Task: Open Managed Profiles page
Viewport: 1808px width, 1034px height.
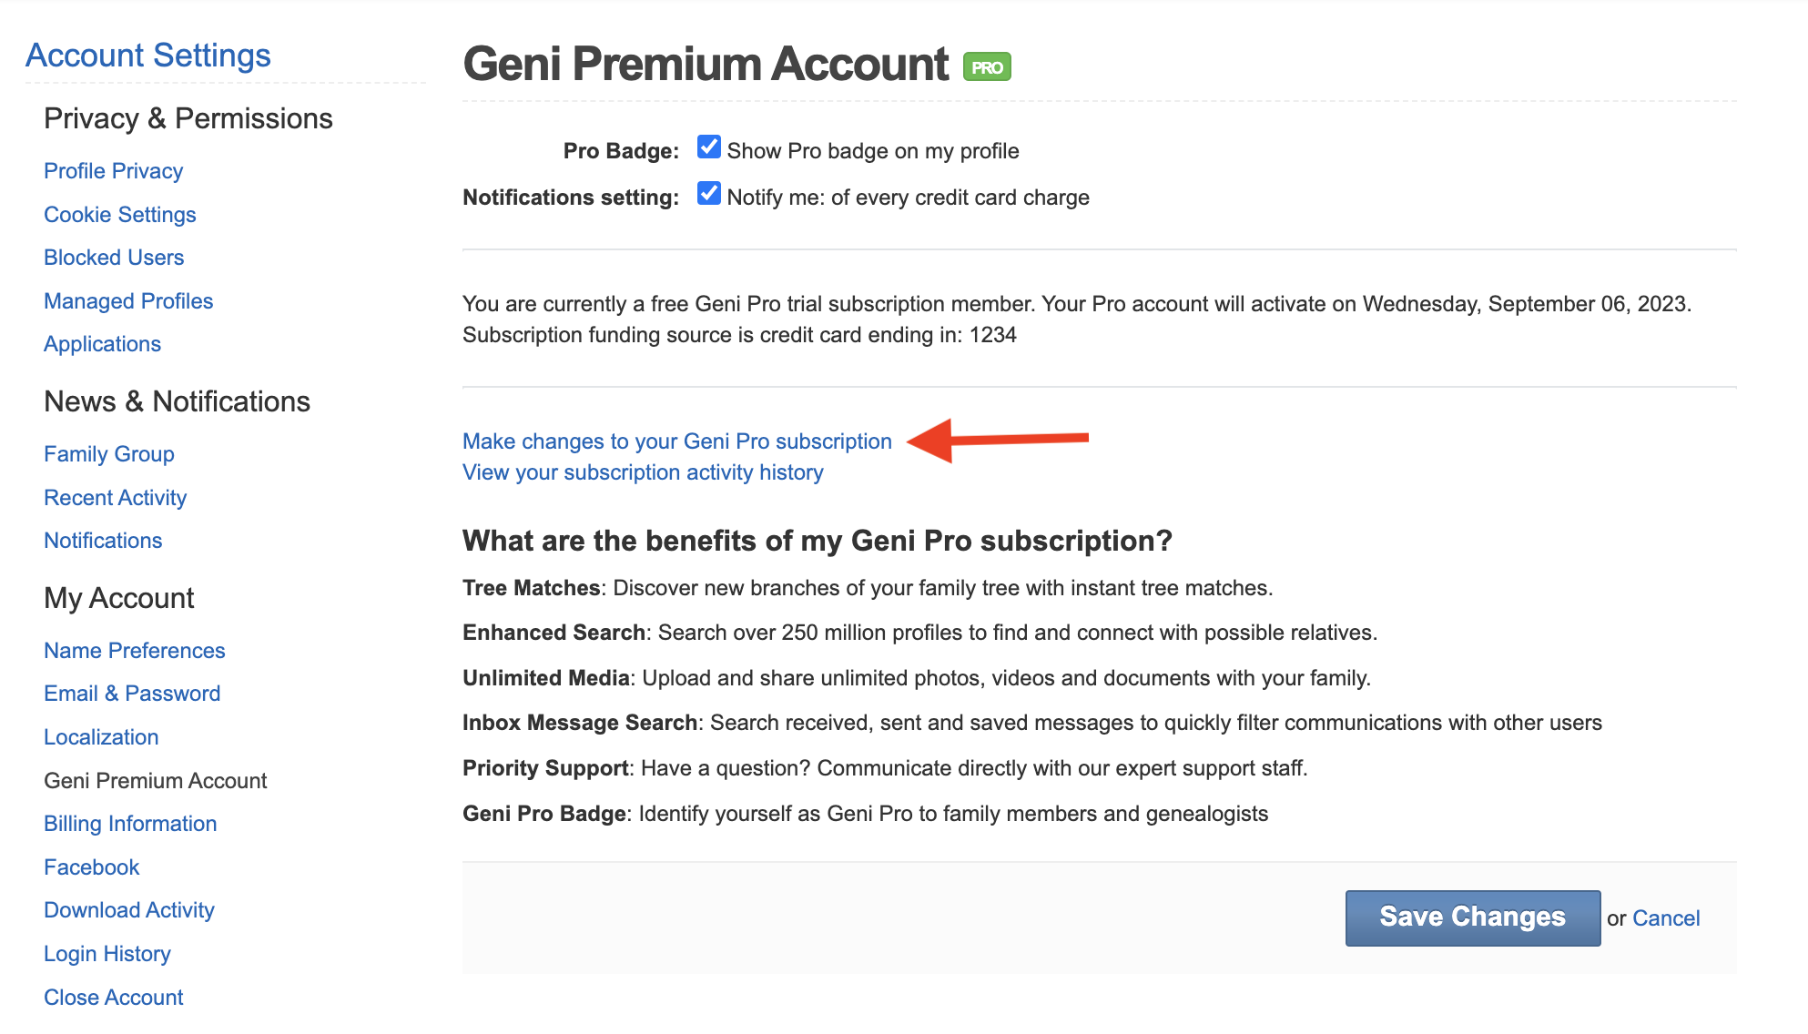Action: (128, 301)
